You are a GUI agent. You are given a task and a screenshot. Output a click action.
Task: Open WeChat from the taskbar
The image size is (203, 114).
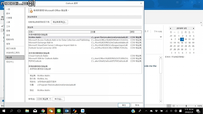[x=51, y=111]
